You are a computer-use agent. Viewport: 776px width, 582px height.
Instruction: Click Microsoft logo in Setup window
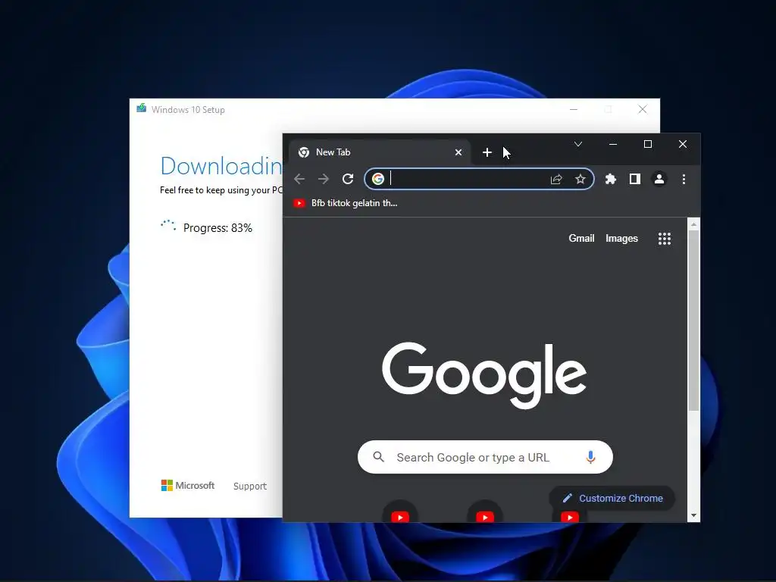(x=188, y=486)
